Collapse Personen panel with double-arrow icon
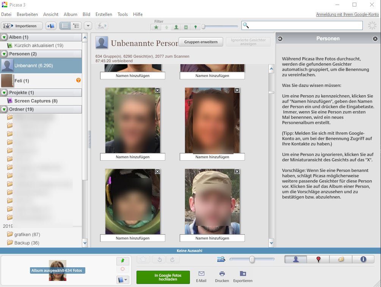Screen dimensions: 381x287 (280, 39)
